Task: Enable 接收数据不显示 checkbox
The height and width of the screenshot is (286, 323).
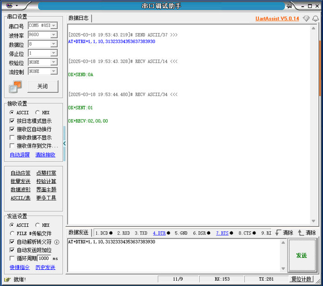Action: pyautogui.click(x=12, y=138)
